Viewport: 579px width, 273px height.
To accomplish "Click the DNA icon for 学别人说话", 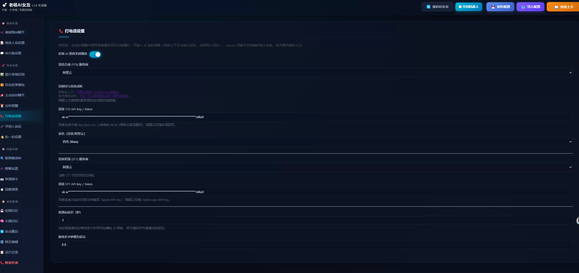I will click(2, 126).
